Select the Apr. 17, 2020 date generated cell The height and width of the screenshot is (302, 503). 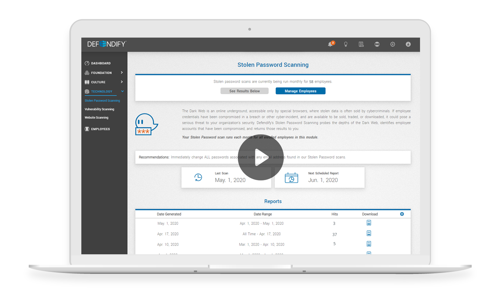pos(168,234)
